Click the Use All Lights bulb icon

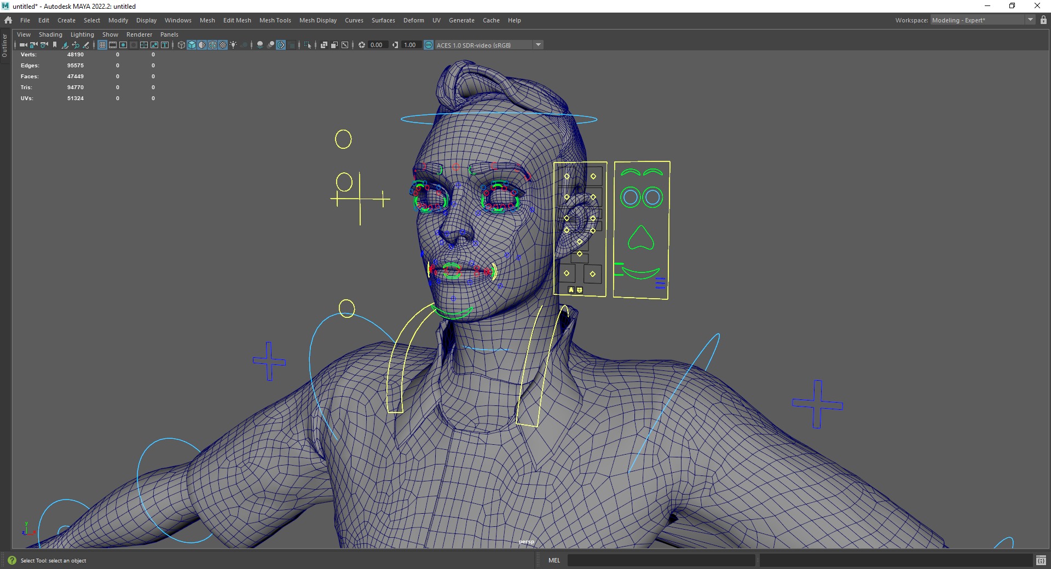[x=233, y=45]
